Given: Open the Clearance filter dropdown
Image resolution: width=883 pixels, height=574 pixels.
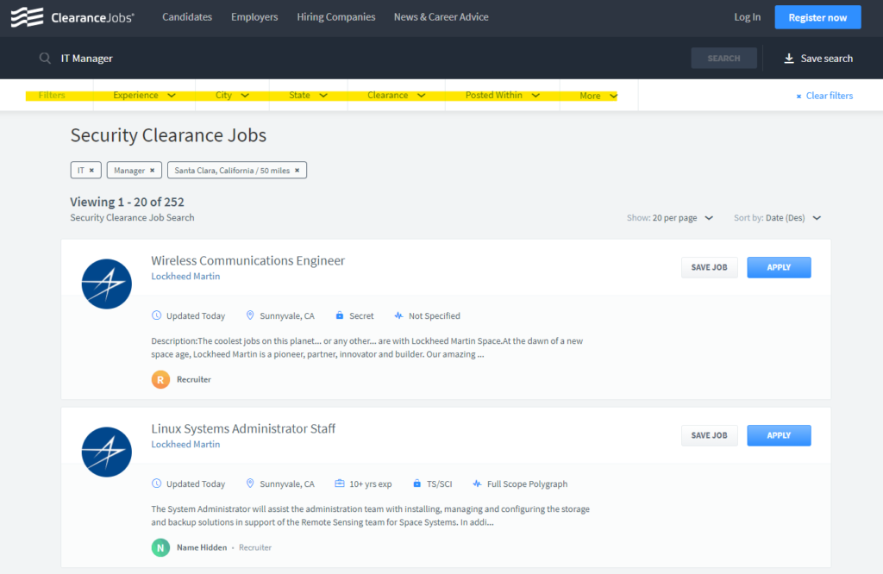Looking at the screenshot, I should click(x=396, y=96).
